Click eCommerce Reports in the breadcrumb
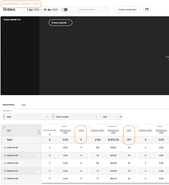The width and height of the screenshot is (169, 185). [x=11, y=4]
